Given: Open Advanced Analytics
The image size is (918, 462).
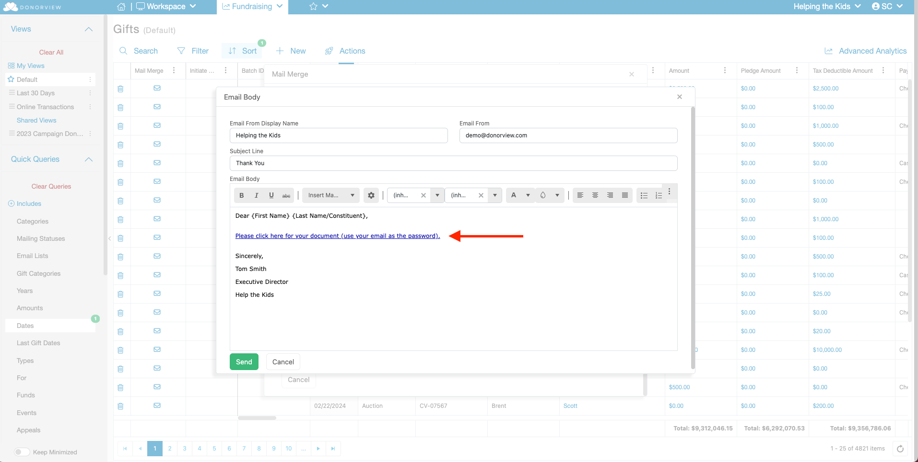Looking at the screenshot, I should pyautogui.click(x=866, y=51).
